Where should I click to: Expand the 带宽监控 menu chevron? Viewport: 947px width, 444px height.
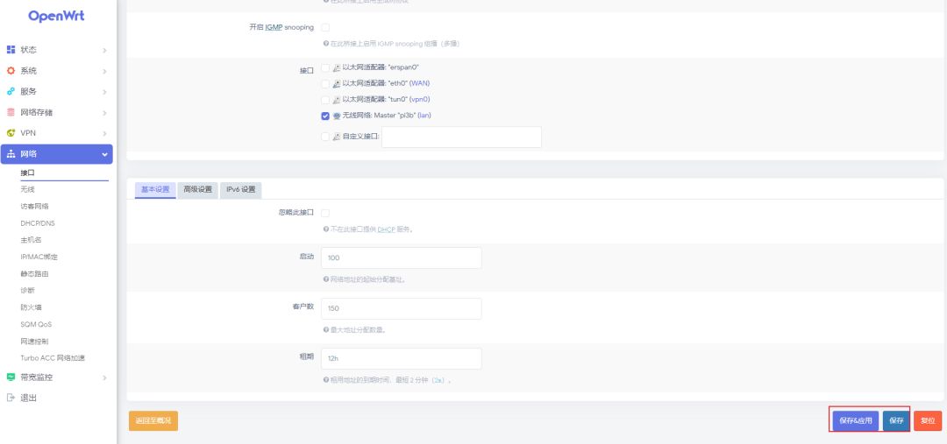pyautogui.click(x=104, y=377)
